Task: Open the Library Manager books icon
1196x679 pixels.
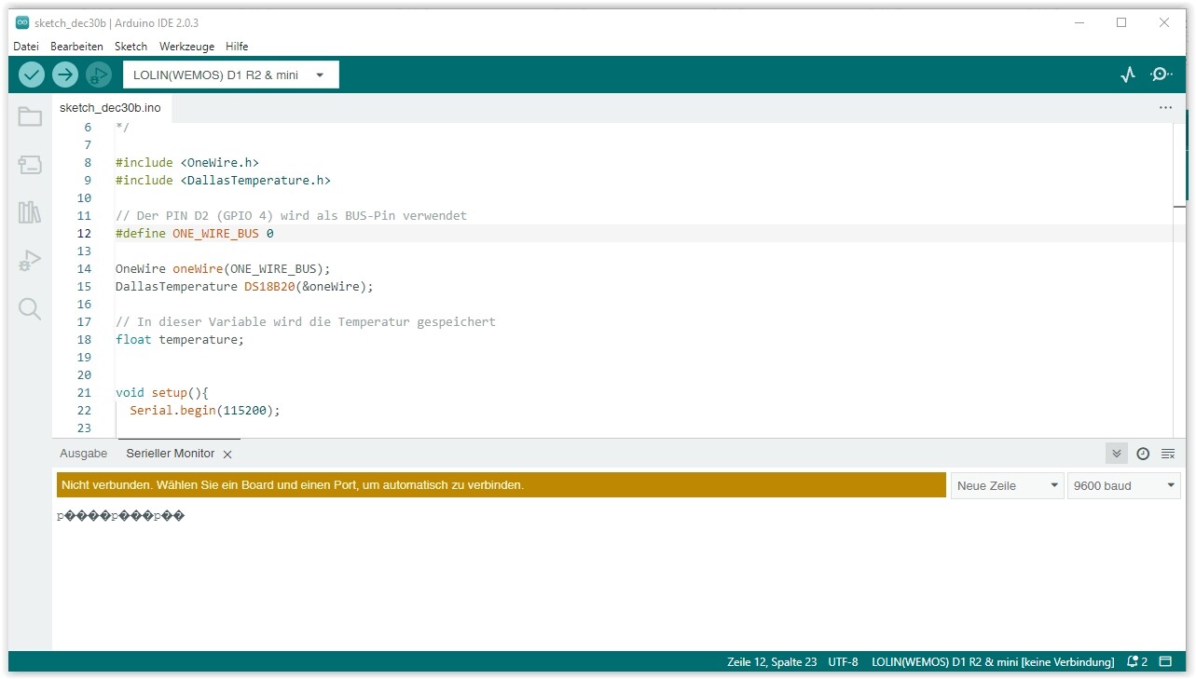Action: 30,212
